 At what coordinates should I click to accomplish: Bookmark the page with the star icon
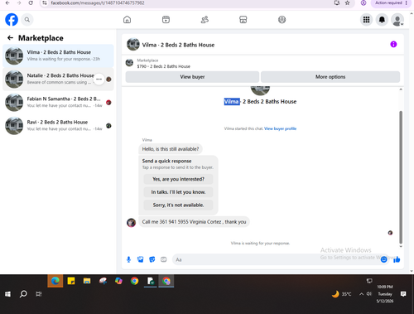[x=348, y=2]
